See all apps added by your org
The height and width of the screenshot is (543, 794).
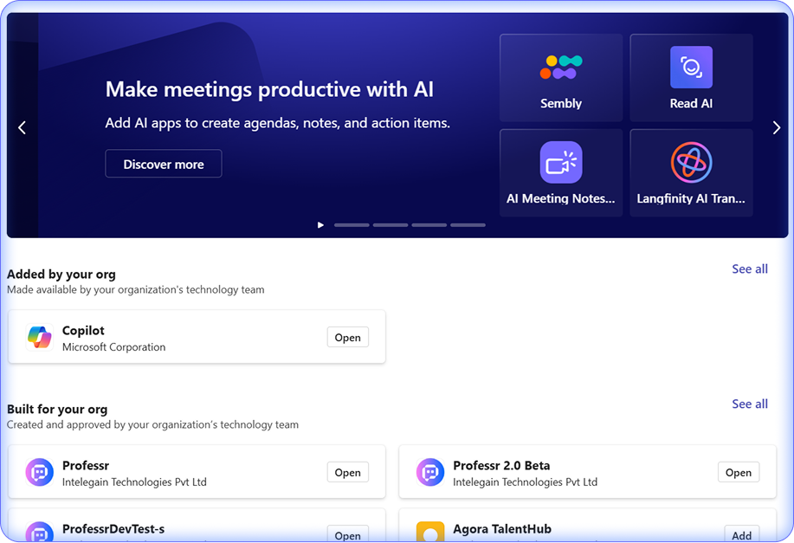click(749, 269)
